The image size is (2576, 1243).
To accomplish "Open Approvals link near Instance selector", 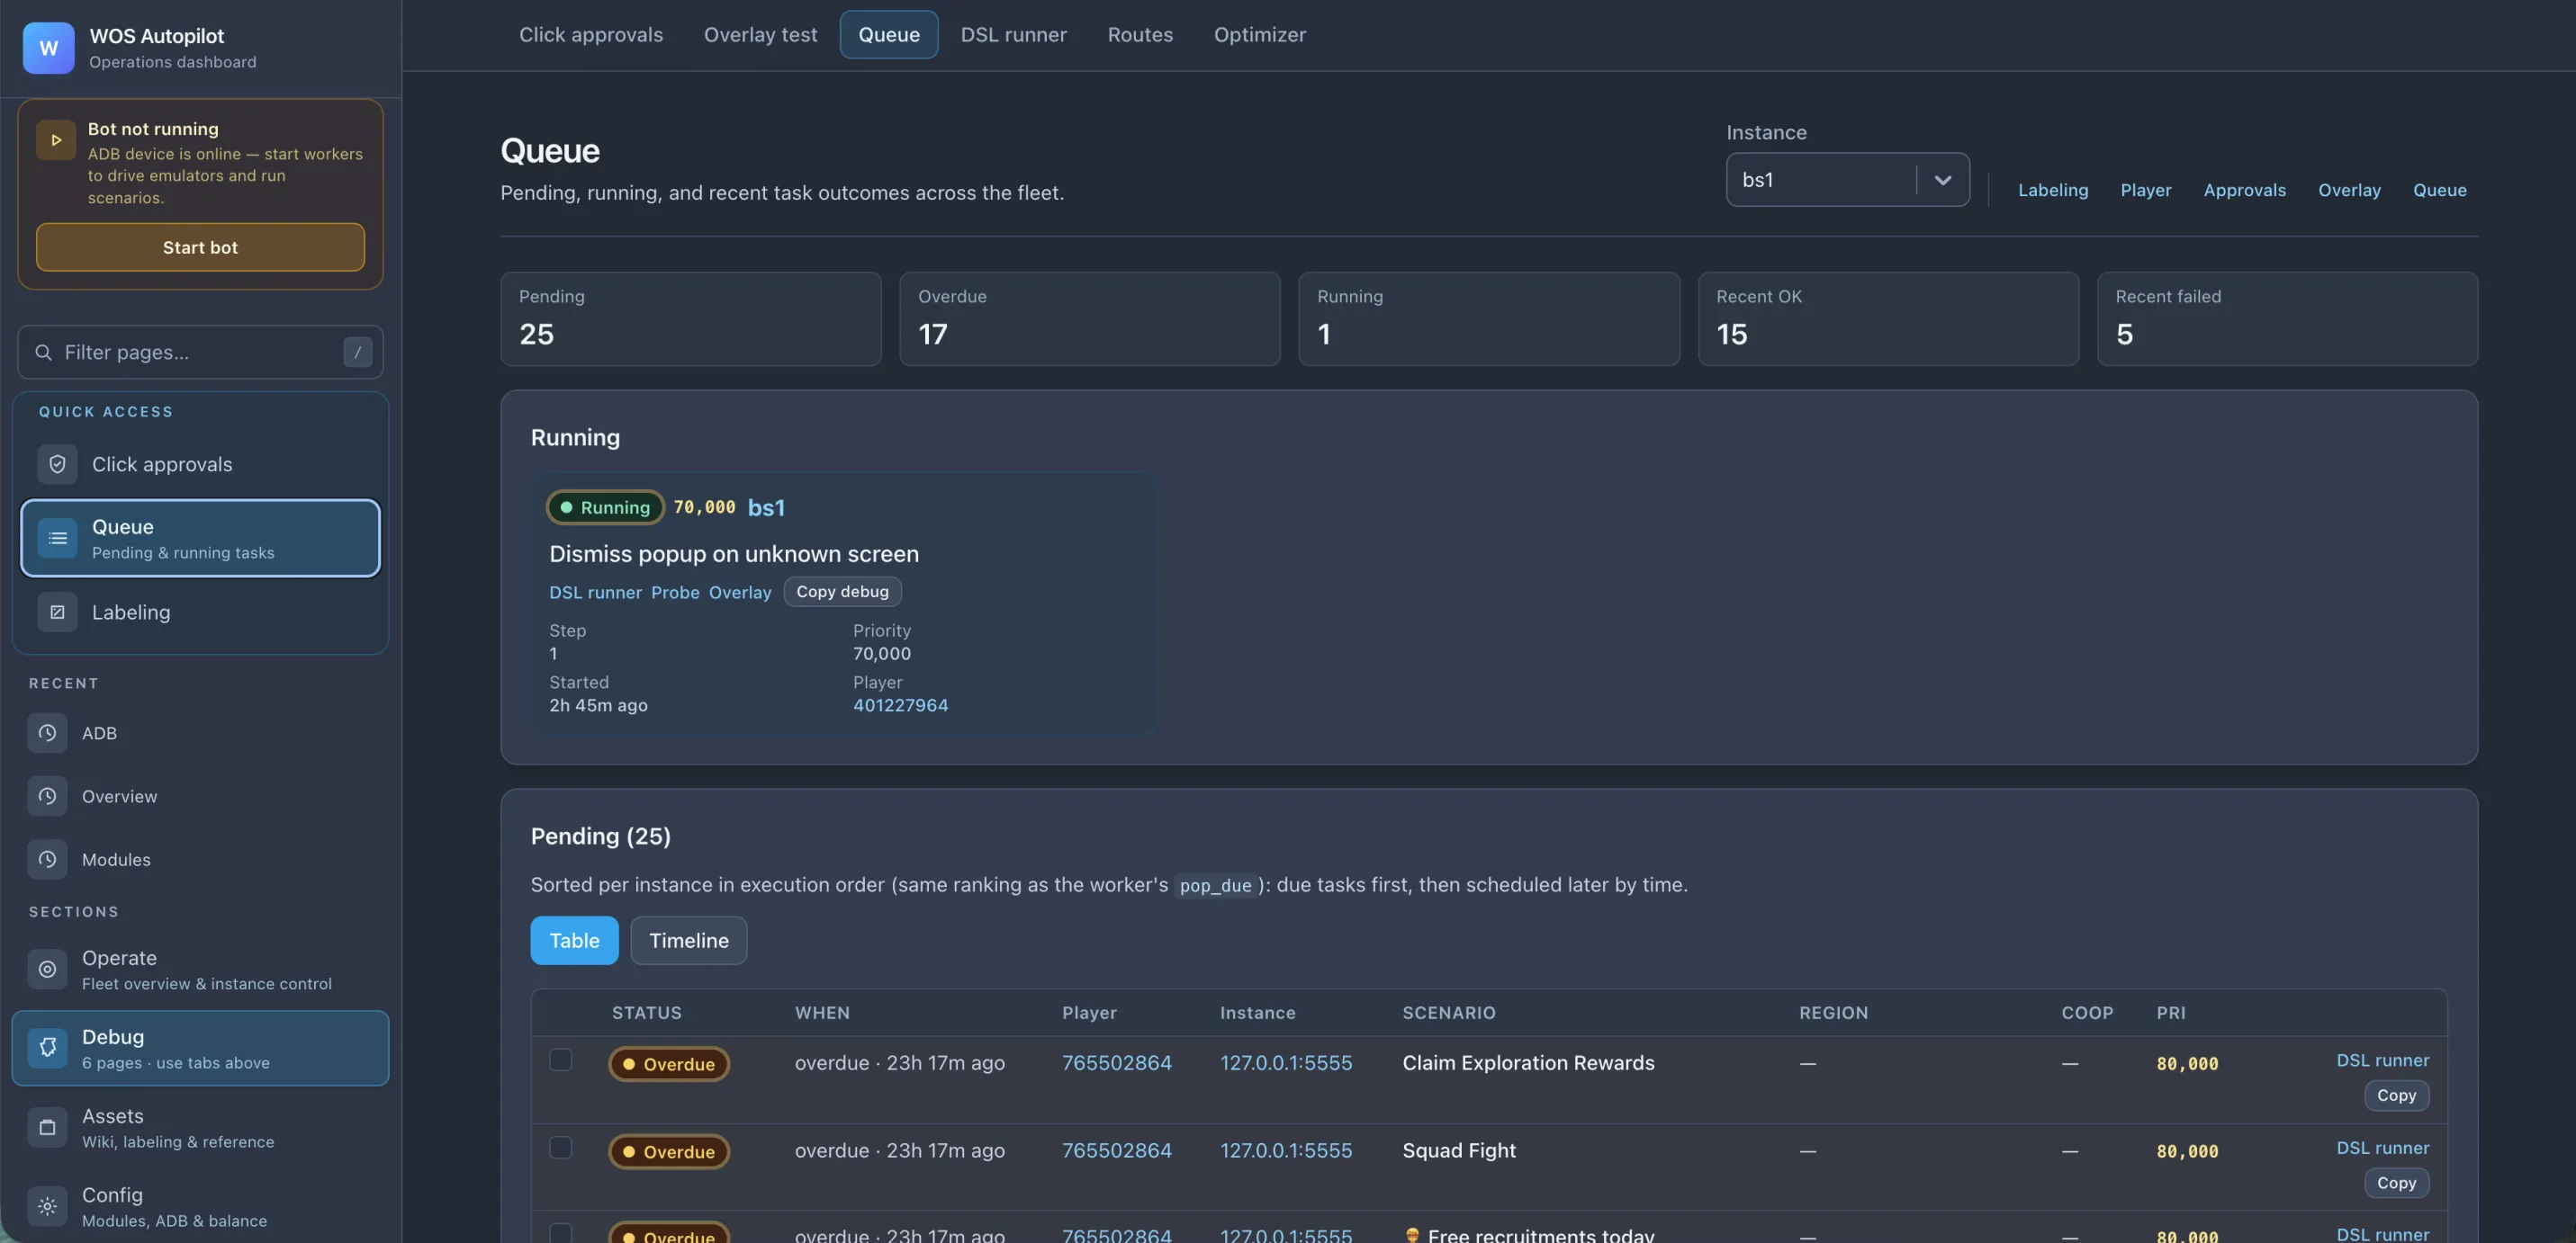I will (2244, 190).
